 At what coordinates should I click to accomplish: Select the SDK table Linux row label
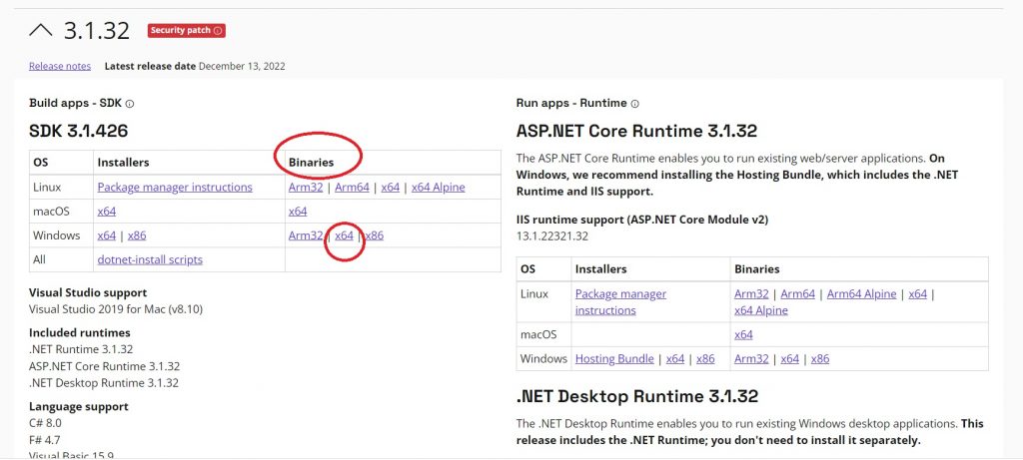tap(47, 187)
